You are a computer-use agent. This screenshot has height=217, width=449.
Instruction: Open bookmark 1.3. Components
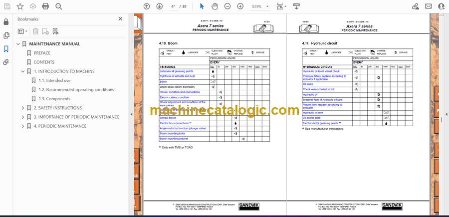54,99
